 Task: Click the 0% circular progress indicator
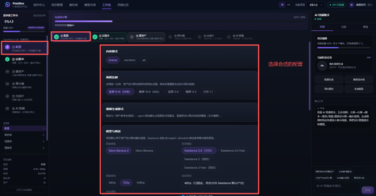[322, 66]
